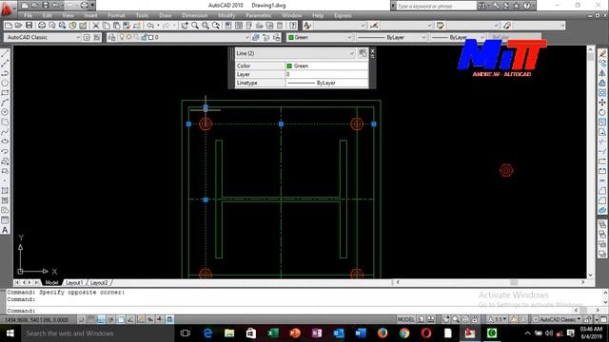Expand the Line (2) selection dropdown

coord(351,53)
